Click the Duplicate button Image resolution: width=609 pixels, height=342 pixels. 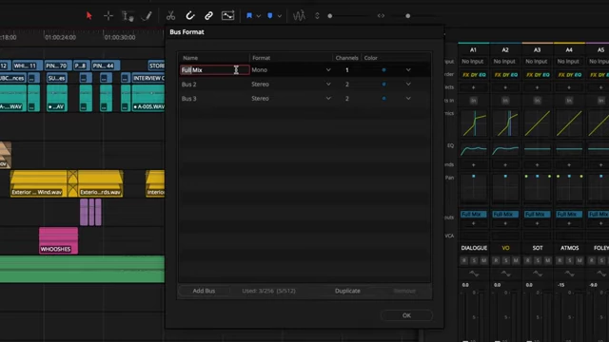(347, 291)
